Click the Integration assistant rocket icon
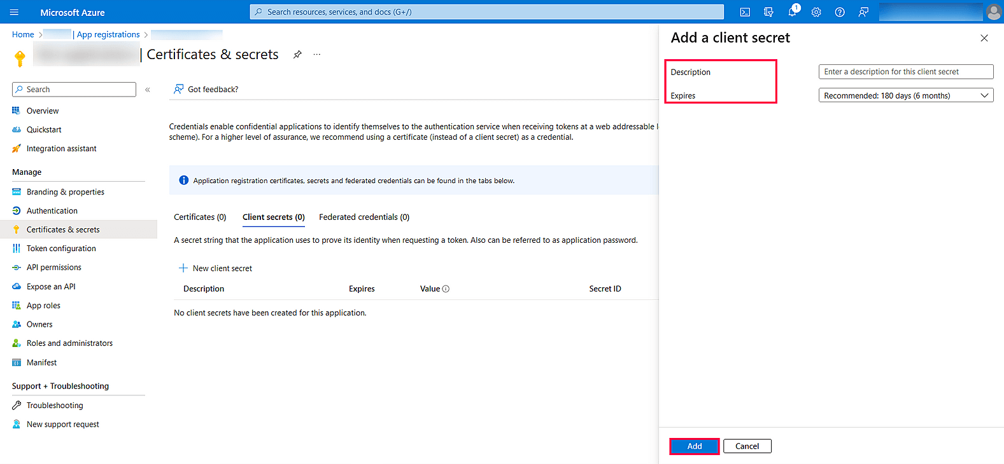This screenshot has width=1004, height=464. (x=17, y=149)
